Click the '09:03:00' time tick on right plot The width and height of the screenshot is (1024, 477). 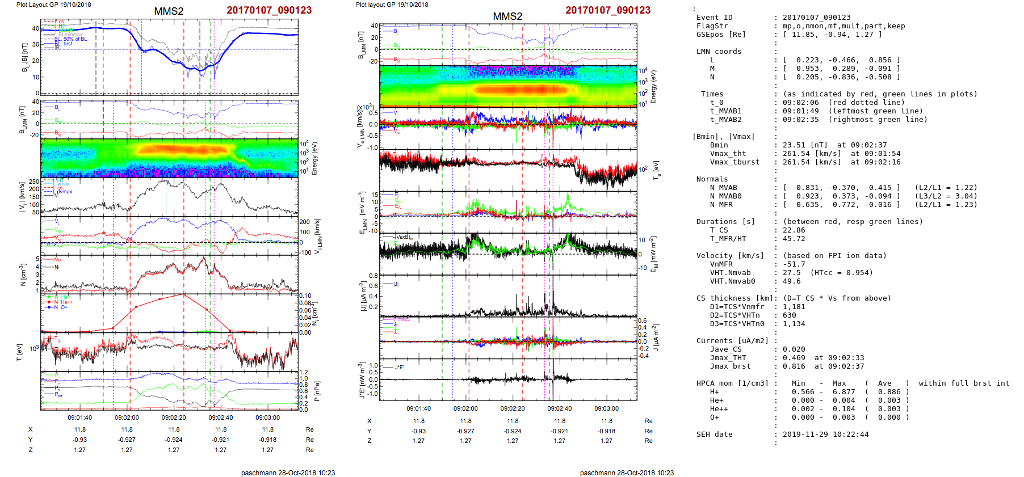click(606, 408)
